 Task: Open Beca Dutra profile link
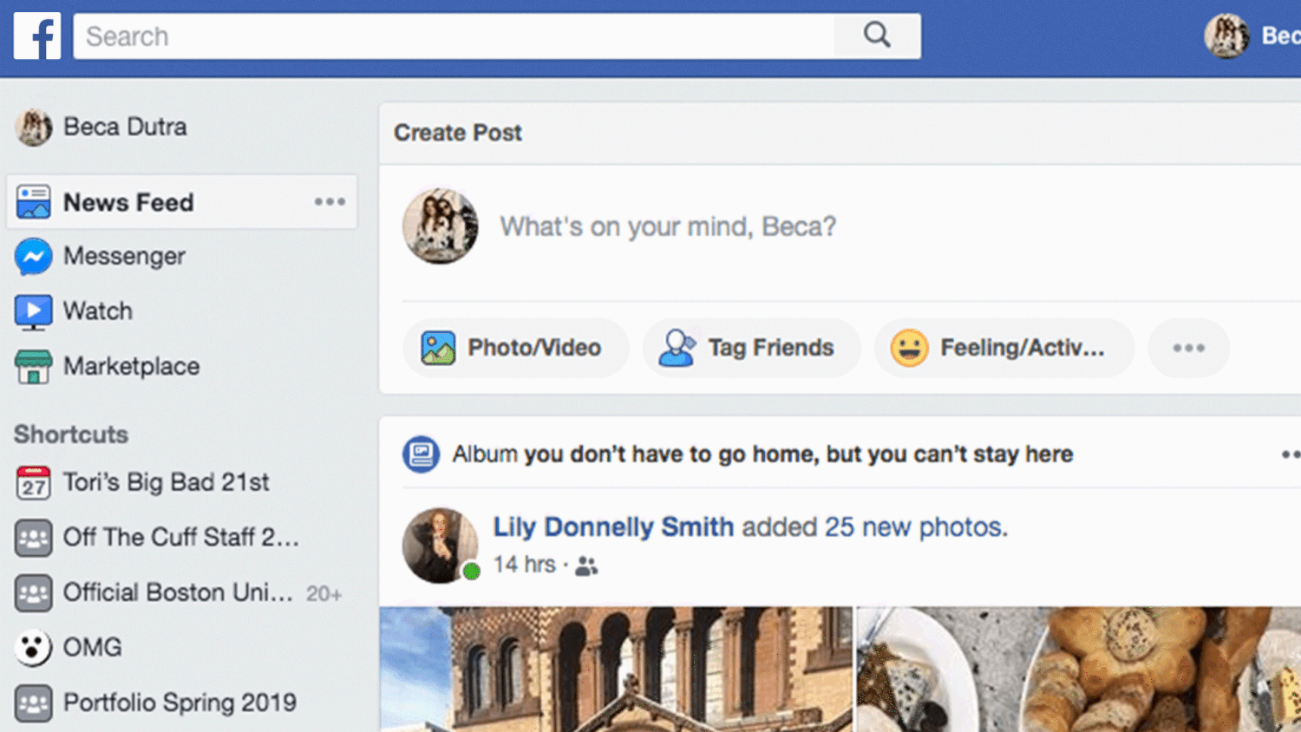click(125, 127)
